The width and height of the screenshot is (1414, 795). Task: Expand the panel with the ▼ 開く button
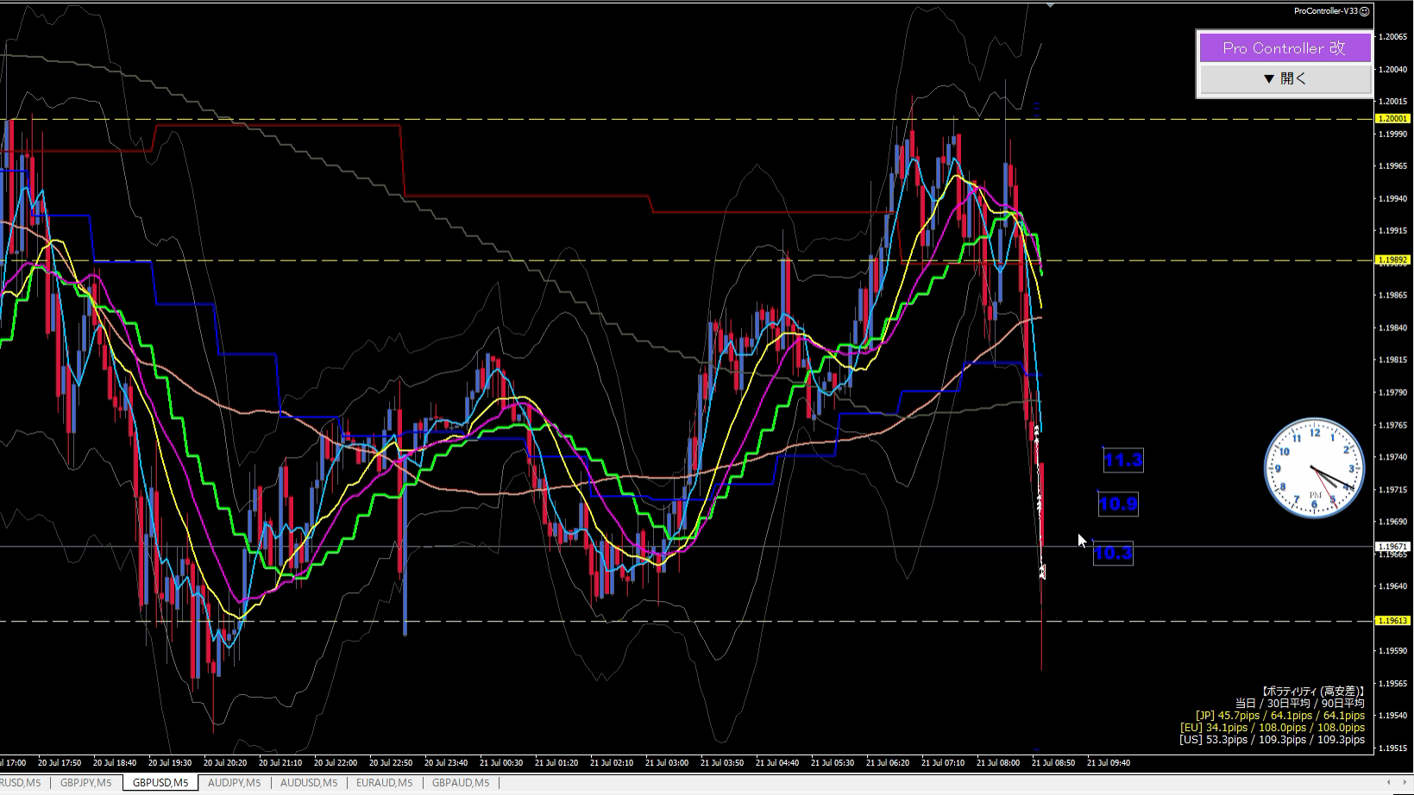[1284, 78]
